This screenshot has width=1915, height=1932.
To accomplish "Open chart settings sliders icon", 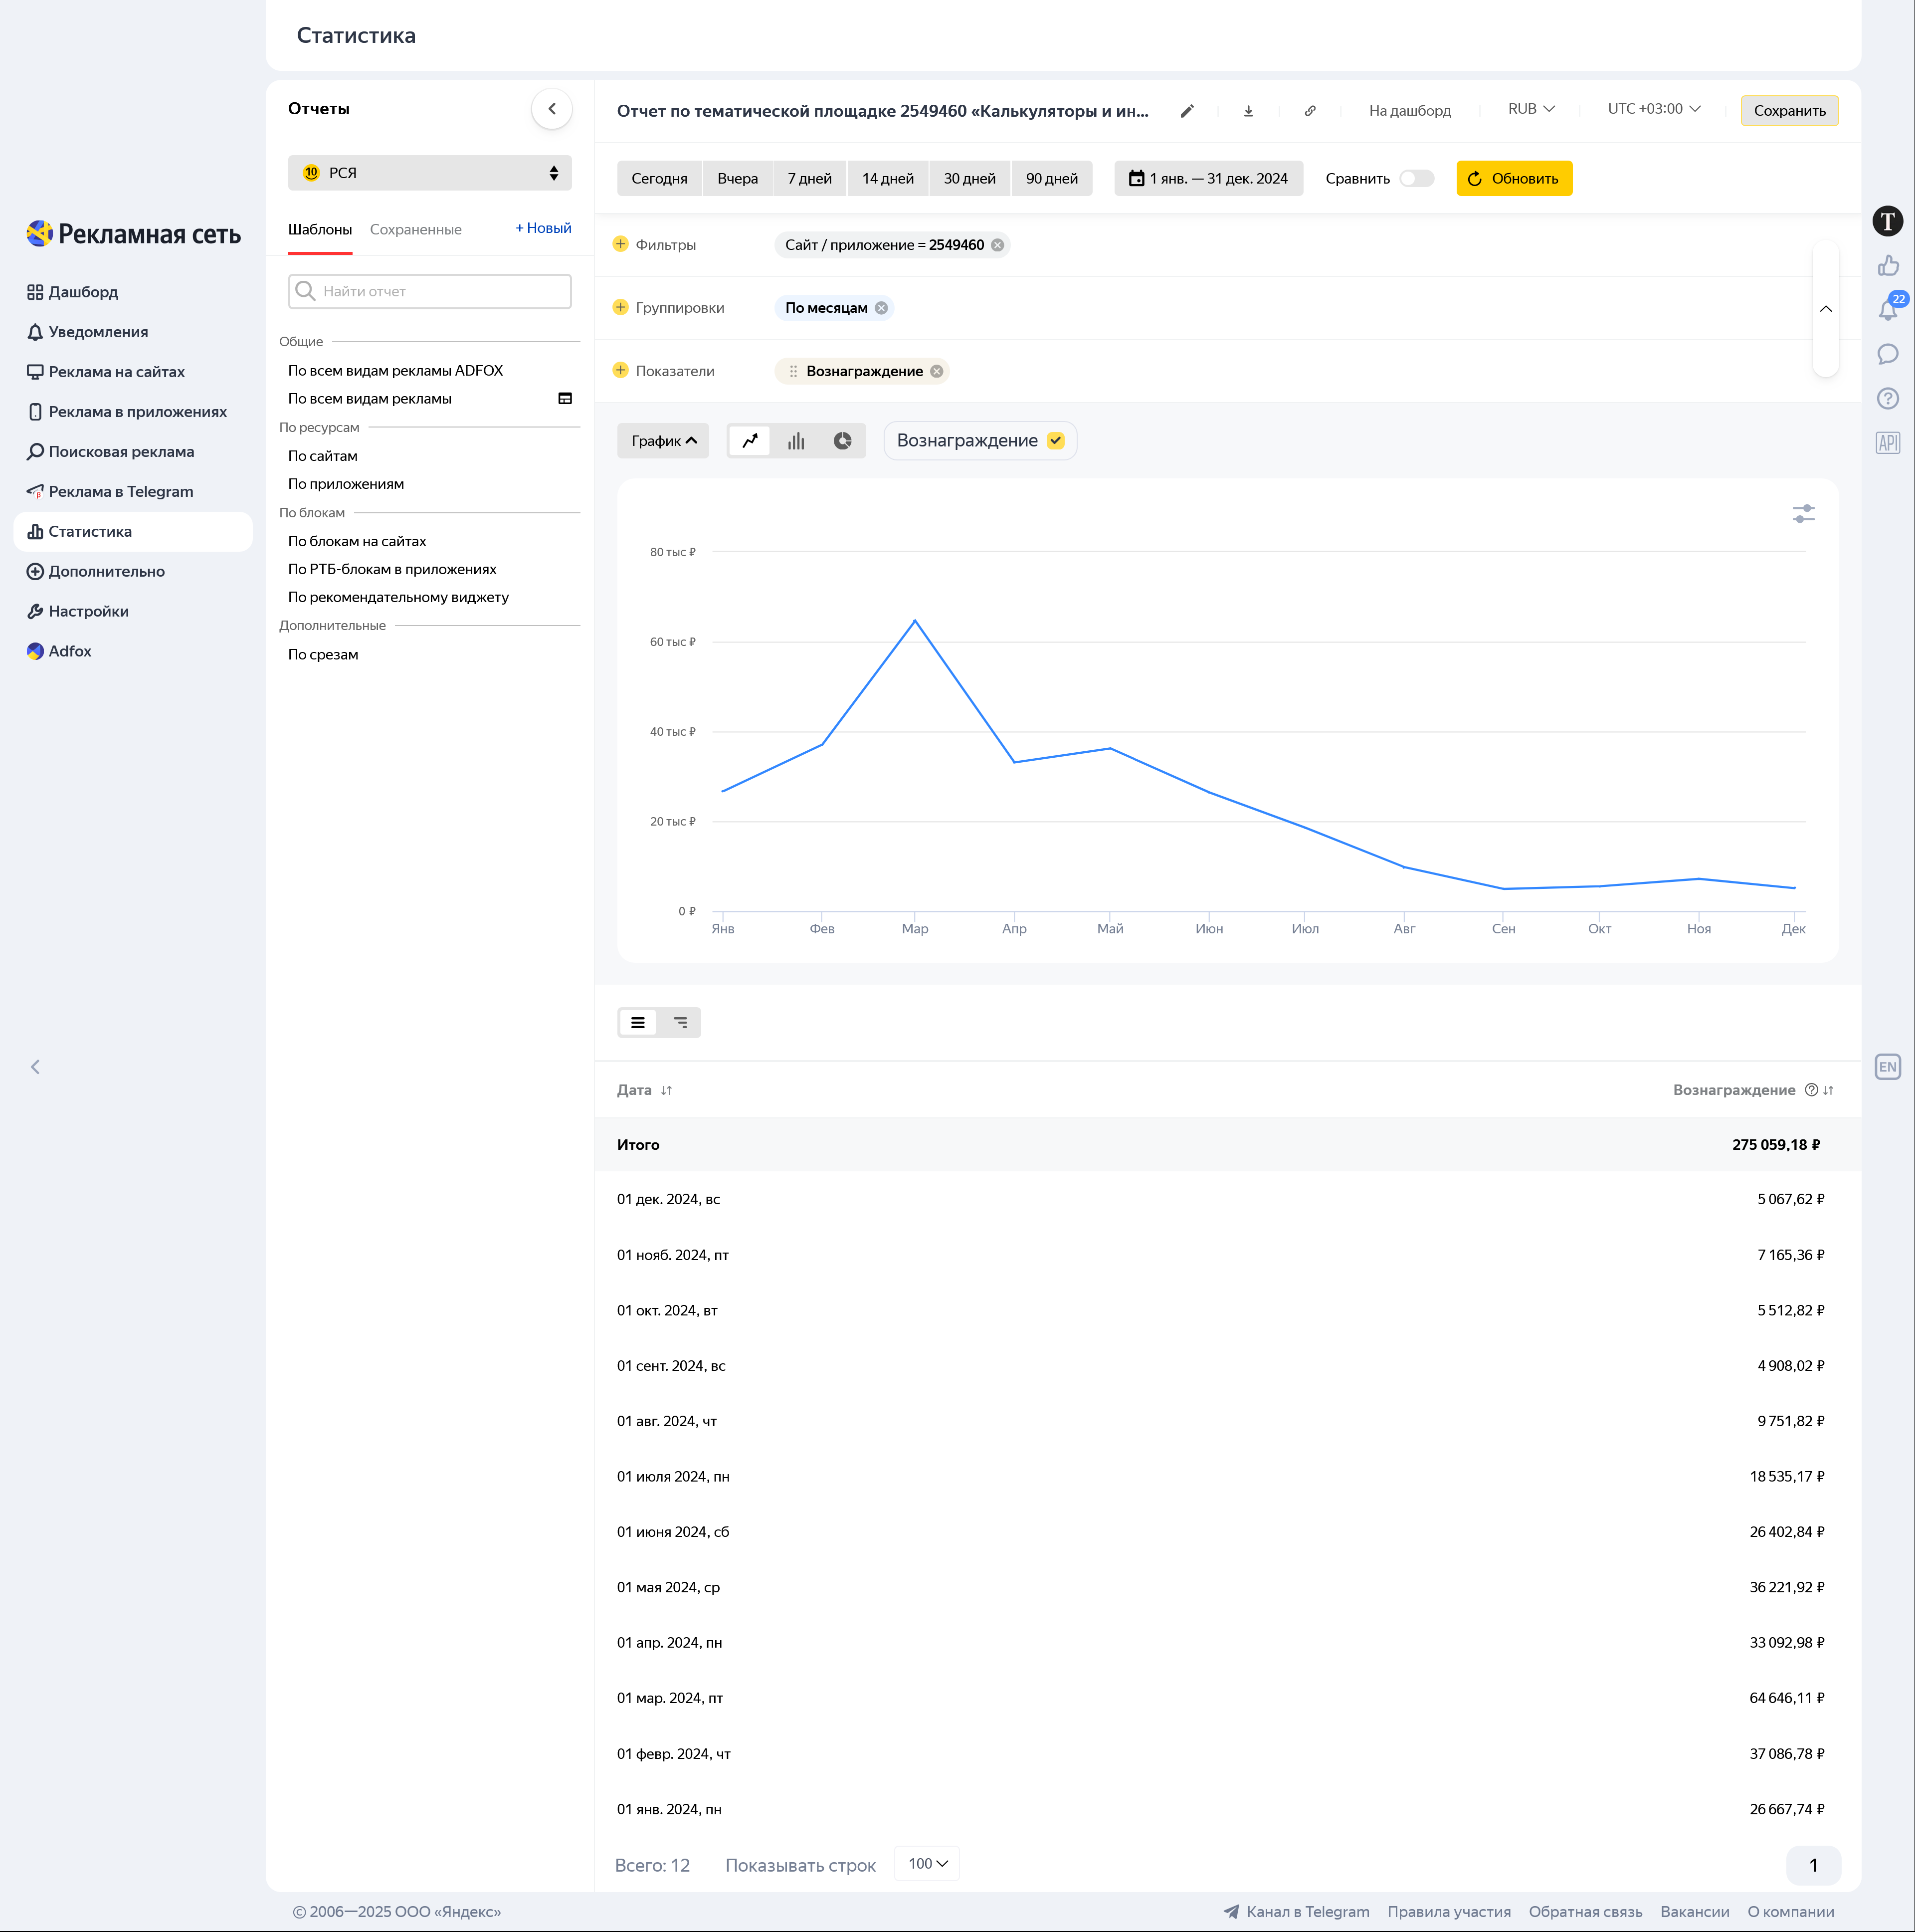I will [1803, 514].
